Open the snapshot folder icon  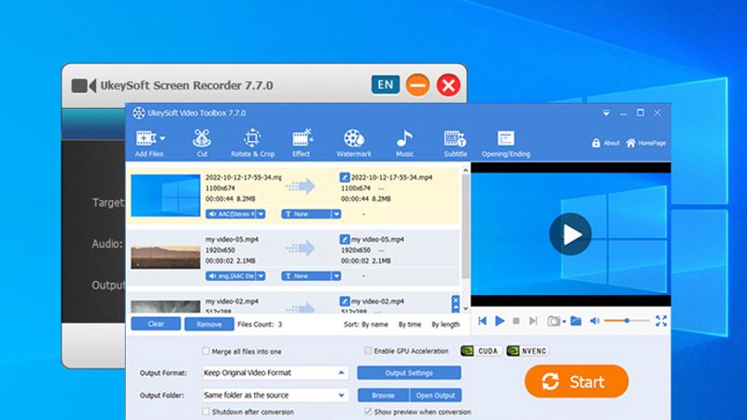(576, 321)
